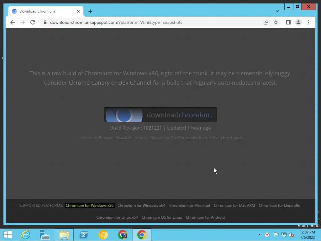Expand the tab search chevron
321x241 pixels.
click(277, 11)
